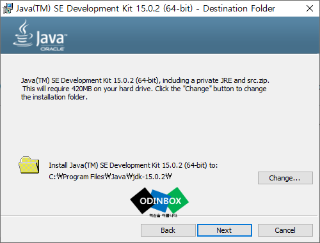Select the install path C:\Program Files\Java\jdk-15.0.2\ text
The height and width of the screenshot is (243, 320).
click(110, 177)
